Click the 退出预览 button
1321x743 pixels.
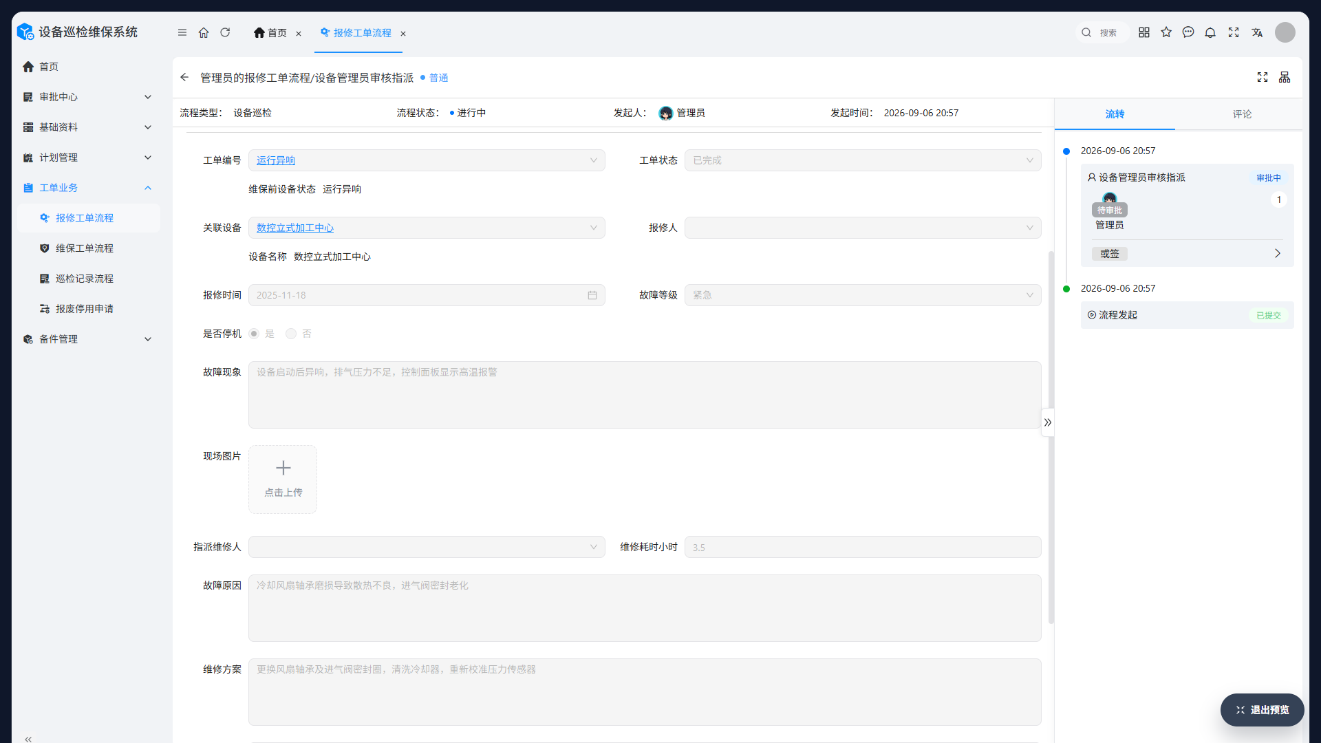[x=1262, y=710]
